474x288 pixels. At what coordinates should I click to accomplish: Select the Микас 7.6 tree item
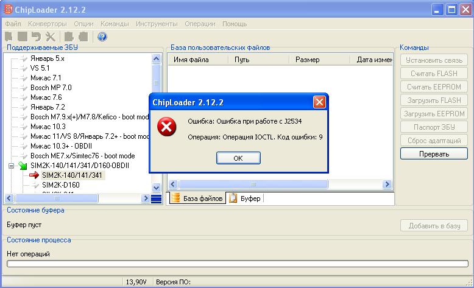46,97
